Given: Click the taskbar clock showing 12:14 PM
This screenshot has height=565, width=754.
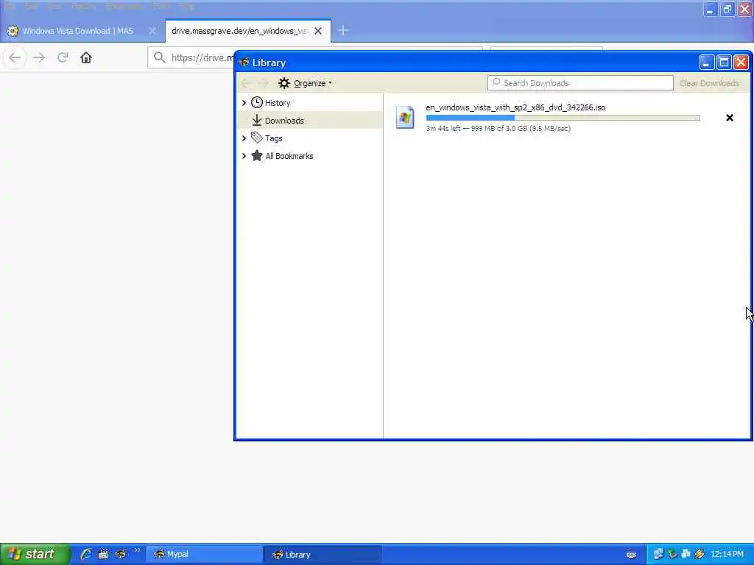Looking at the screenshot, I should coord(727,555).
